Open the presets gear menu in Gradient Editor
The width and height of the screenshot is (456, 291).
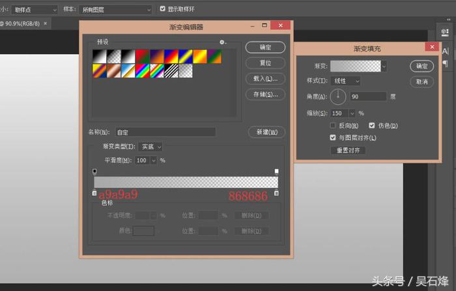[223, 42]
